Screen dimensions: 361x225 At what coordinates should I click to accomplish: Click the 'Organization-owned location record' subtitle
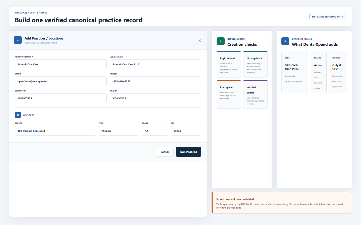[x=41, y=43]
